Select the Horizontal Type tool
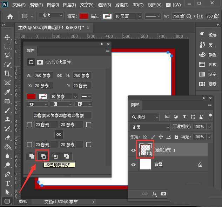The width and height of the screenshot is (222, 207). [x=7, y=183]
